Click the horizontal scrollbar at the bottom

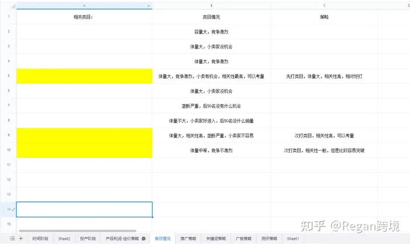tap(85, 231)
